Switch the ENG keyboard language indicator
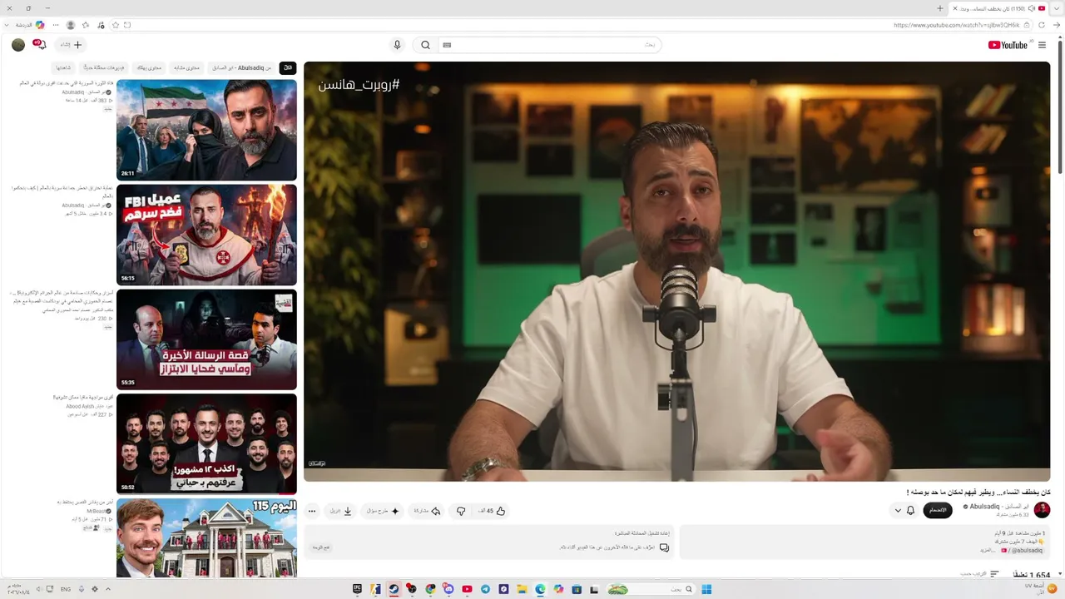Image resolution: width=1065 pixels, height=599 pixels. pyautogui.click(x=64, y=589)
